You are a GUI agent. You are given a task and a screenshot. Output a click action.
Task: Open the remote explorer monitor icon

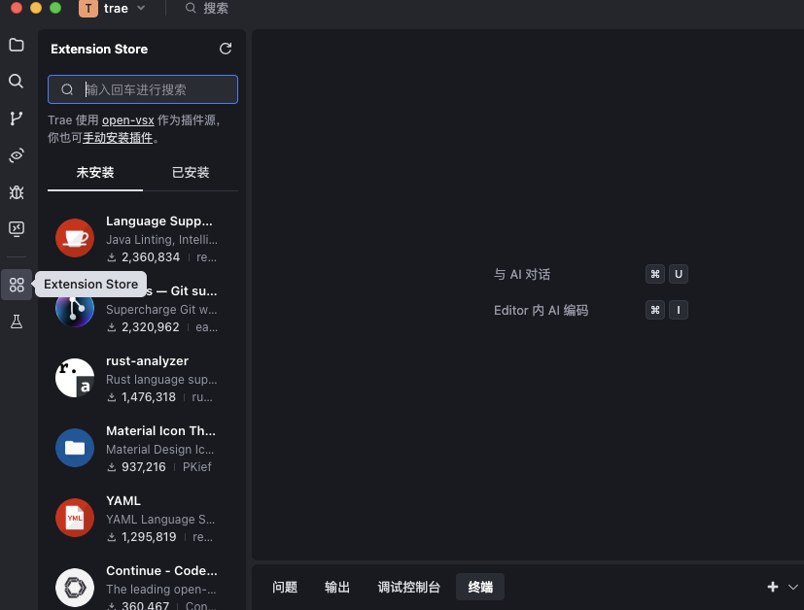click(x=17, y=228)
